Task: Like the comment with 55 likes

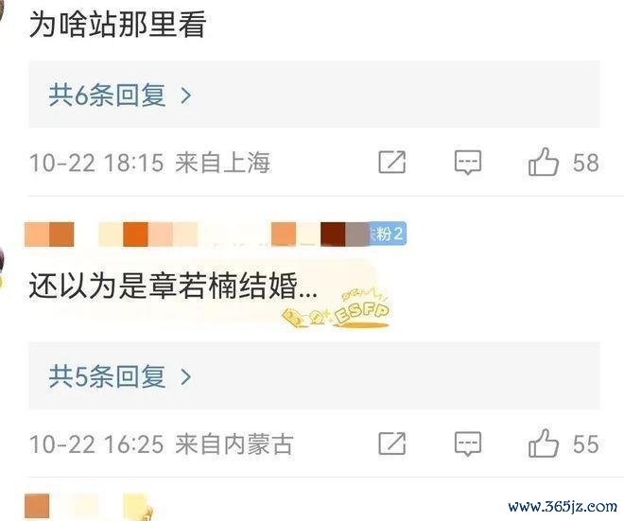Action: click(x=544, y=443)
